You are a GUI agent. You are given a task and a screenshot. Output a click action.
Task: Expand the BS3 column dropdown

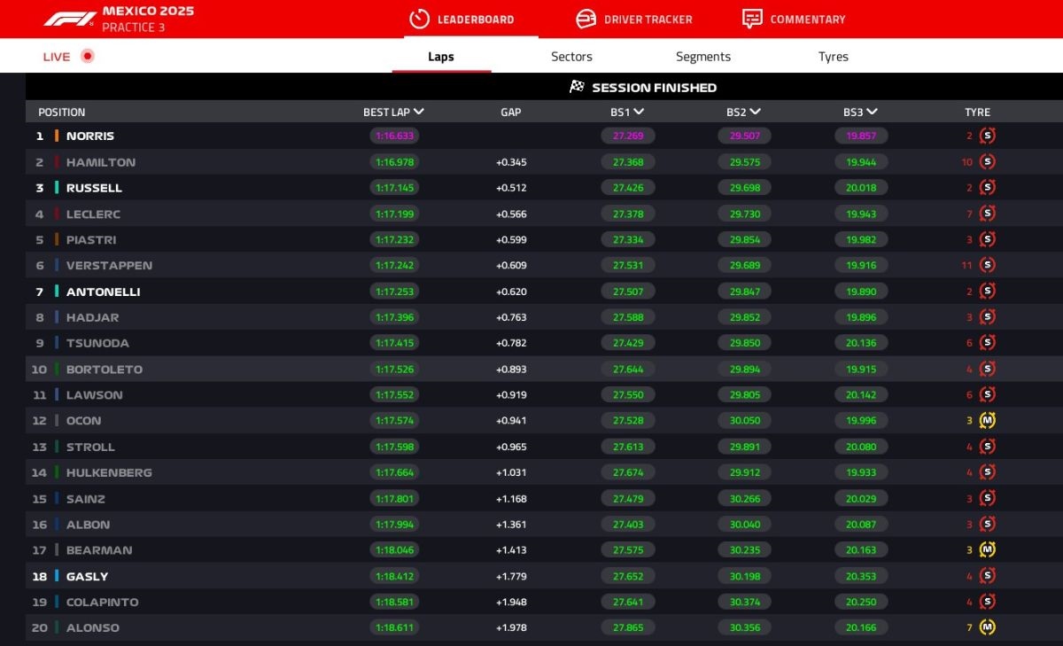pyautogui.click(x=873, y=113)
